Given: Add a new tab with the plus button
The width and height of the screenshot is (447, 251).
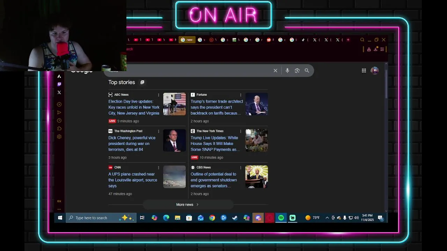Looking at the screenshot, I should 348,40.
